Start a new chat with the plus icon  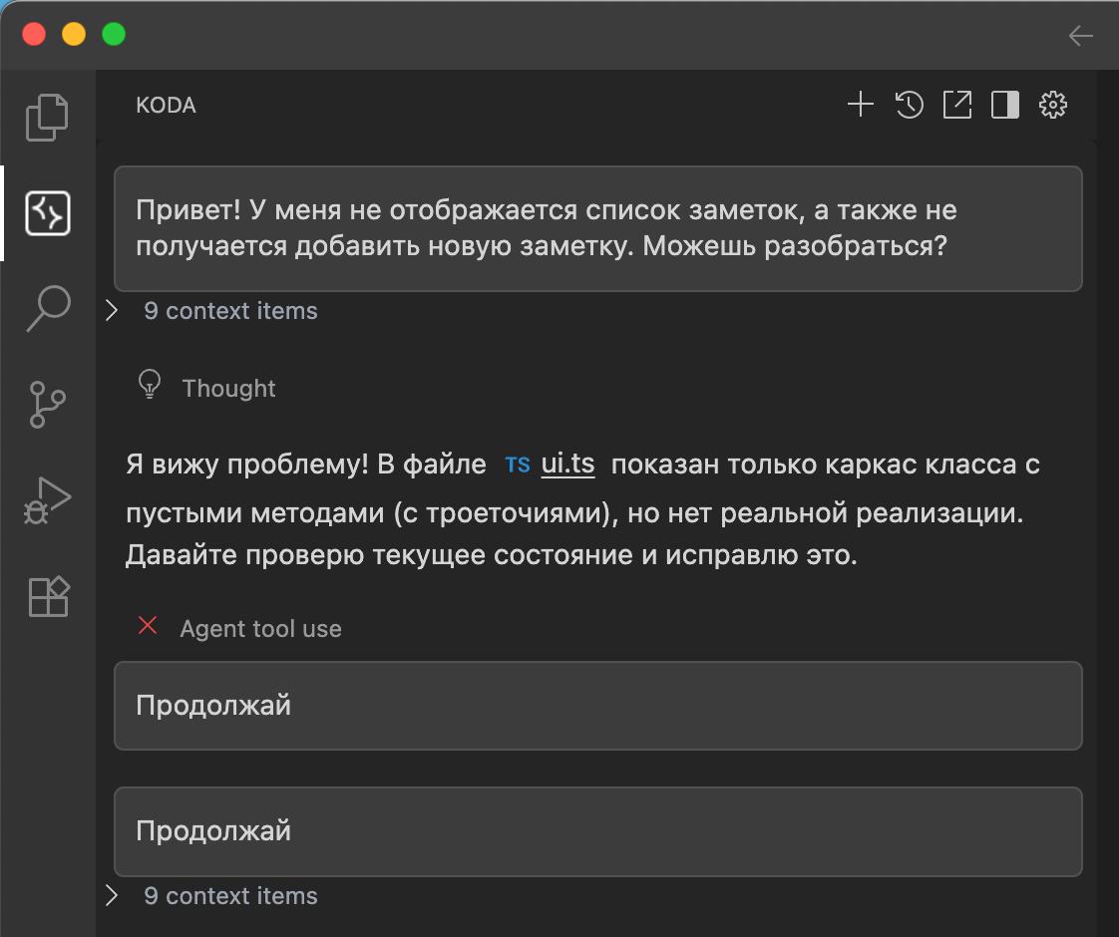click(860, 105)
